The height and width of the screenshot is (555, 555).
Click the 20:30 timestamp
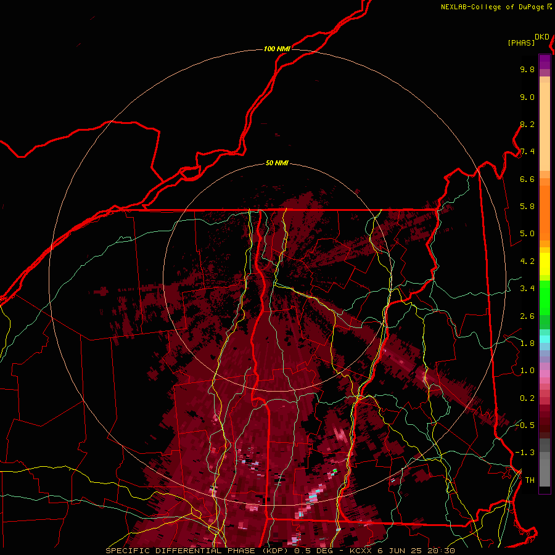click(441, 551)
